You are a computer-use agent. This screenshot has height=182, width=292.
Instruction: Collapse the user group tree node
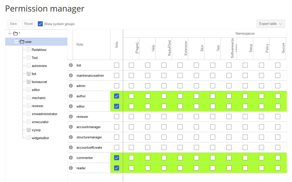pos(16,42)
